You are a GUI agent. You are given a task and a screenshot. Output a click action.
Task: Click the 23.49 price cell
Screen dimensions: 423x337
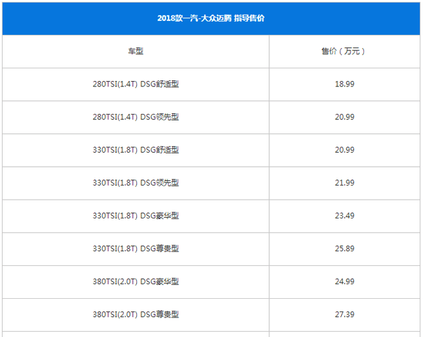[x=344, y=216]
